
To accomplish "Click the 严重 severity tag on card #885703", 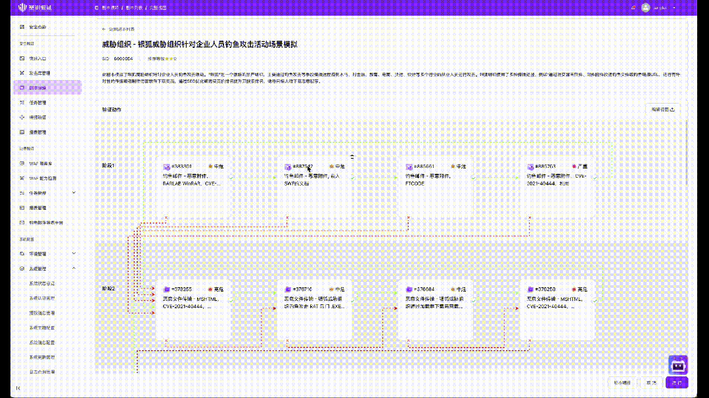I will coord(580,167).
